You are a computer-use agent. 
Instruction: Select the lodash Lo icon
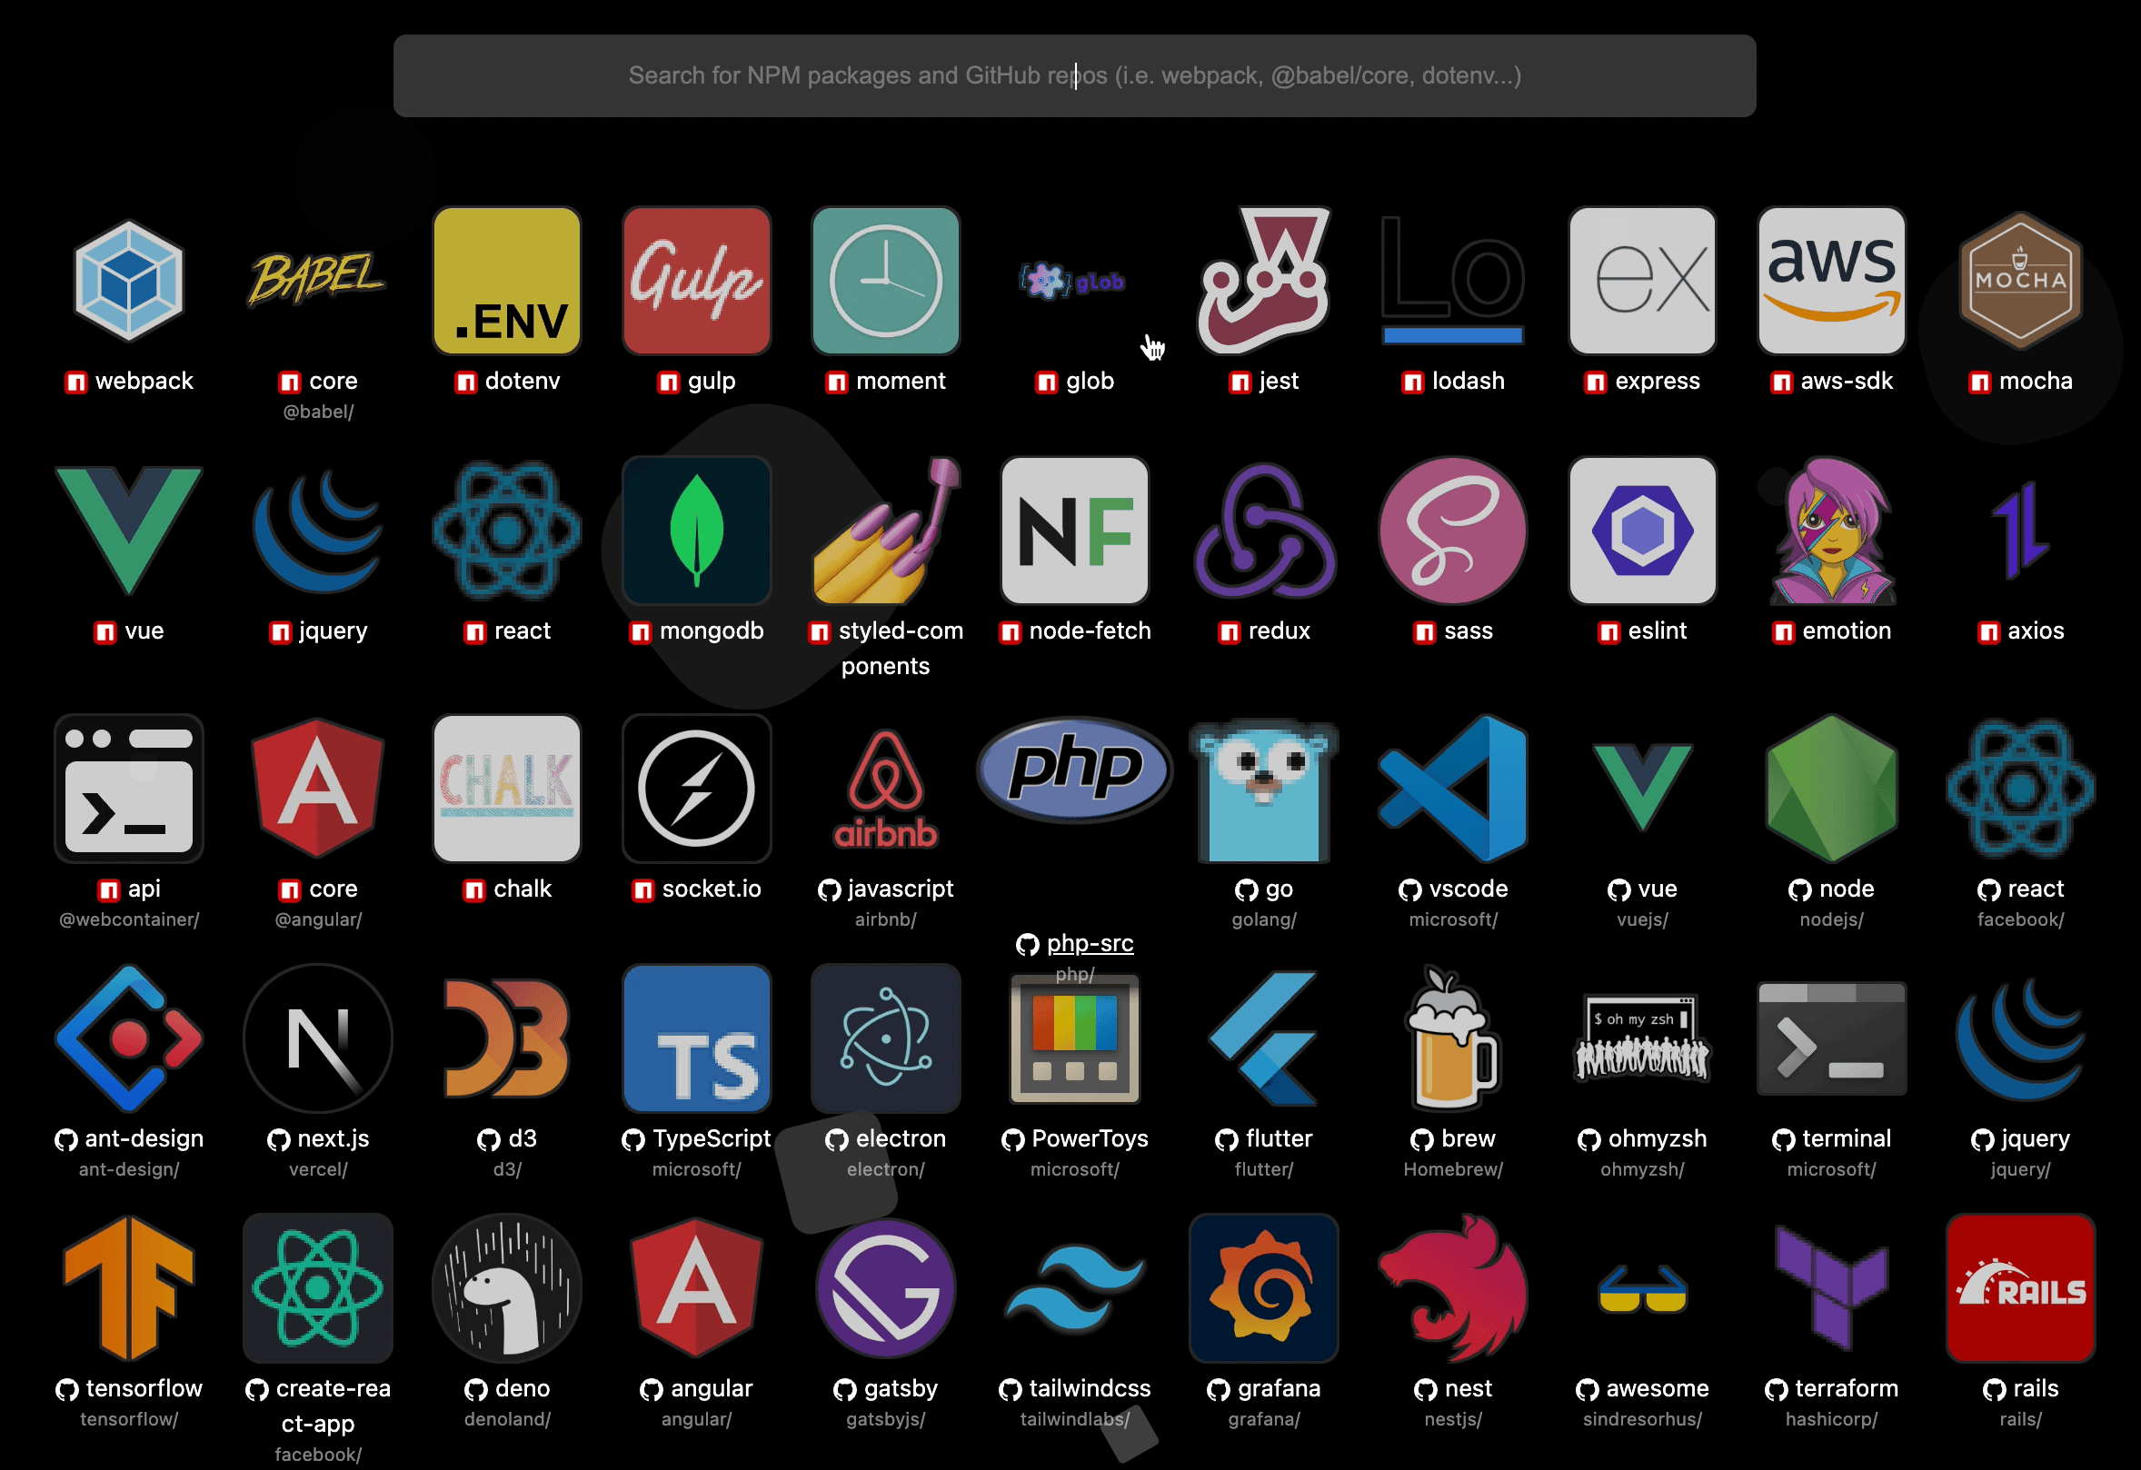click(1453, 281)
